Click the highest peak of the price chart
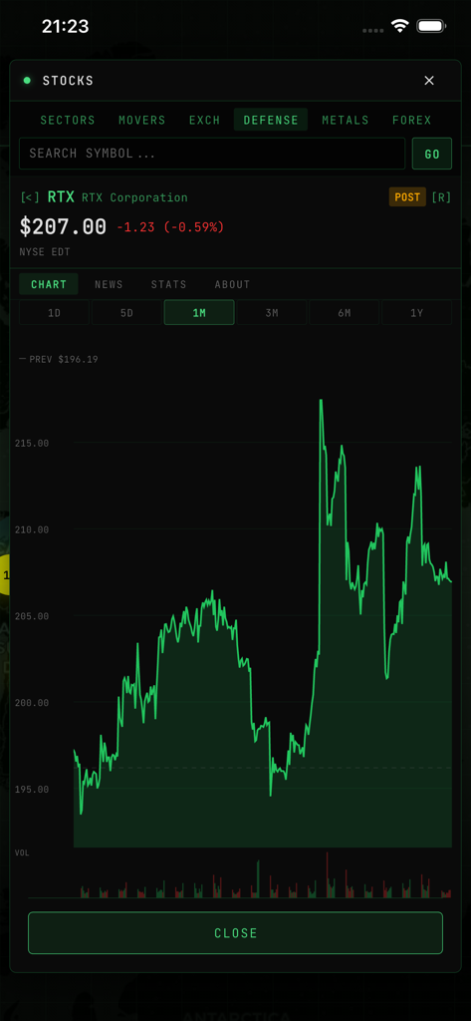471x1021 pixels. (321, 401)
